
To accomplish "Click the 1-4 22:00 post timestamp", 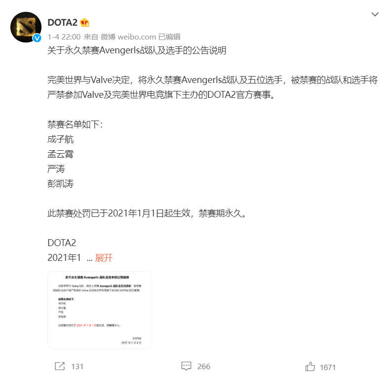I will tap(64, 37).
